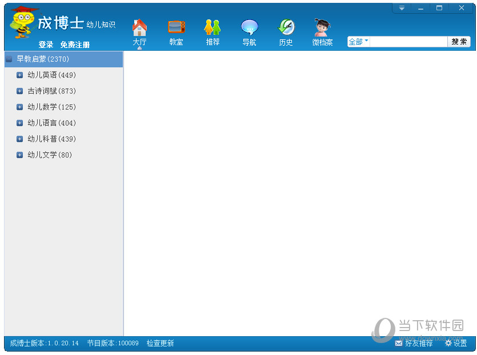
Task: Open 好友推荐 in status bar
Action: [x=419, y=343]
